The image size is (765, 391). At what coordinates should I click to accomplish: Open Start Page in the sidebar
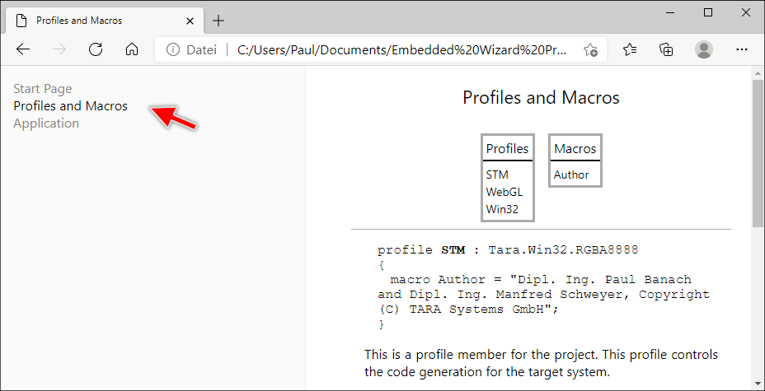click(42, 89)
